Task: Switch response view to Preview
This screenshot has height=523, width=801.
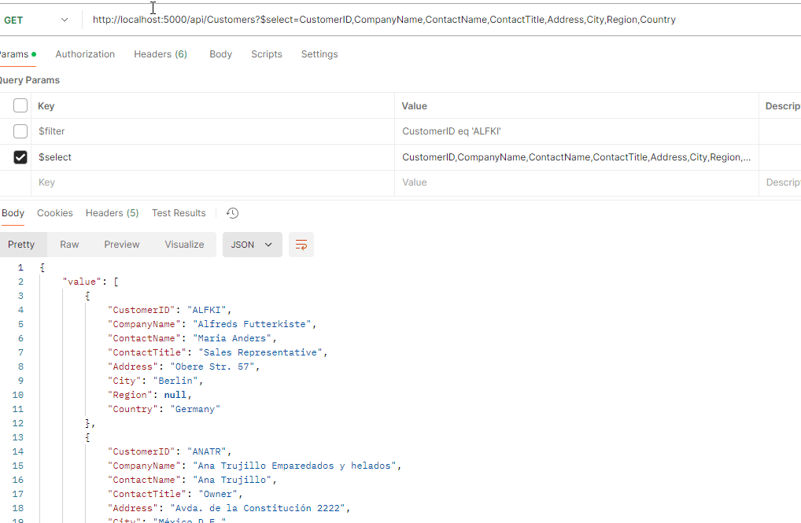Action: [x=122, y=245]
